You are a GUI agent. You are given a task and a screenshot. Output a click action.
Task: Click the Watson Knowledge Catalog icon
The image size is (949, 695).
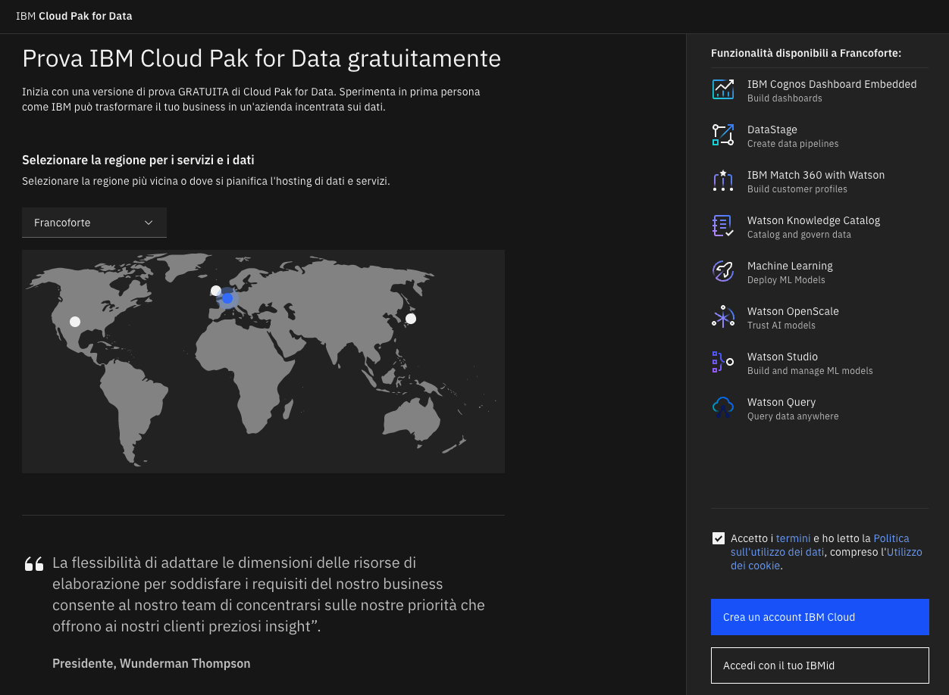[x=723, y=226]
